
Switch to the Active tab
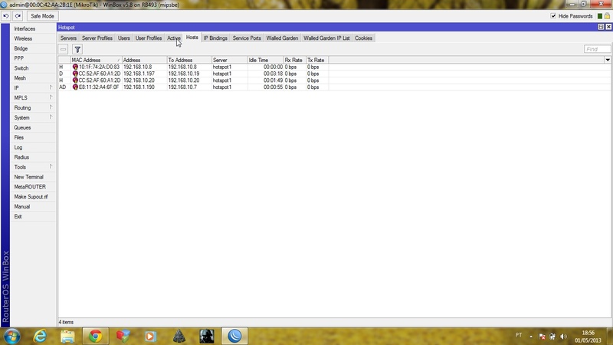coord(174,38)
